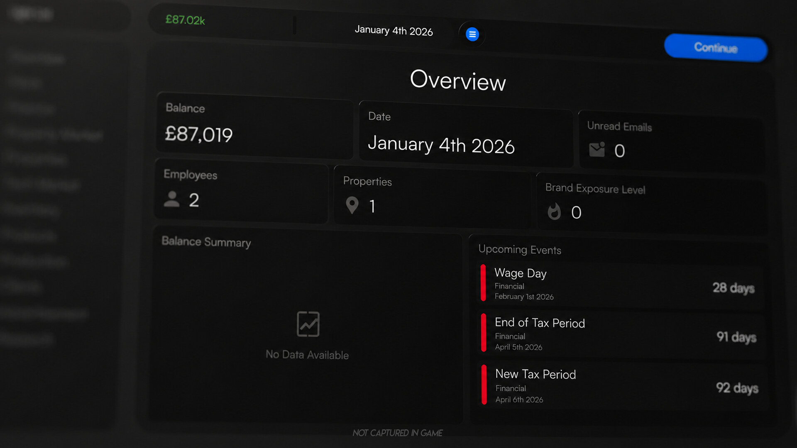Click the Properties label
The width and height of the screenshot is (797, 448).
367,181
